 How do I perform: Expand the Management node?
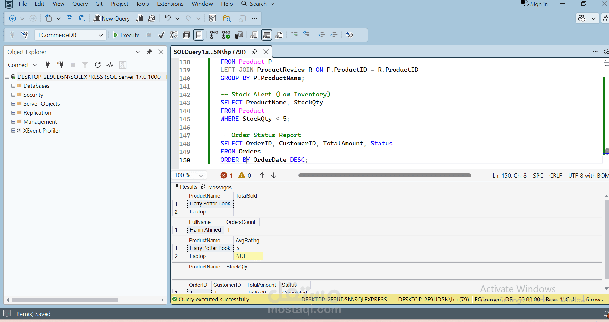(x=13, y=121)
